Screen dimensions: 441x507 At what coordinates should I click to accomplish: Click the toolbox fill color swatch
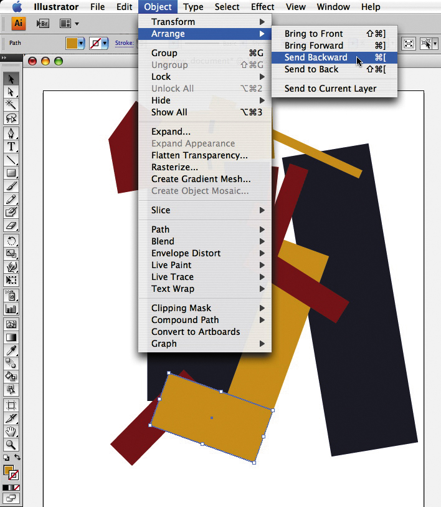click(8, 470)
